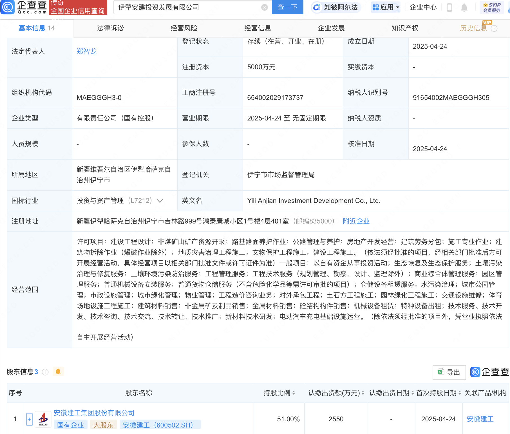Open 企业中心

click(x=423, y=7)
